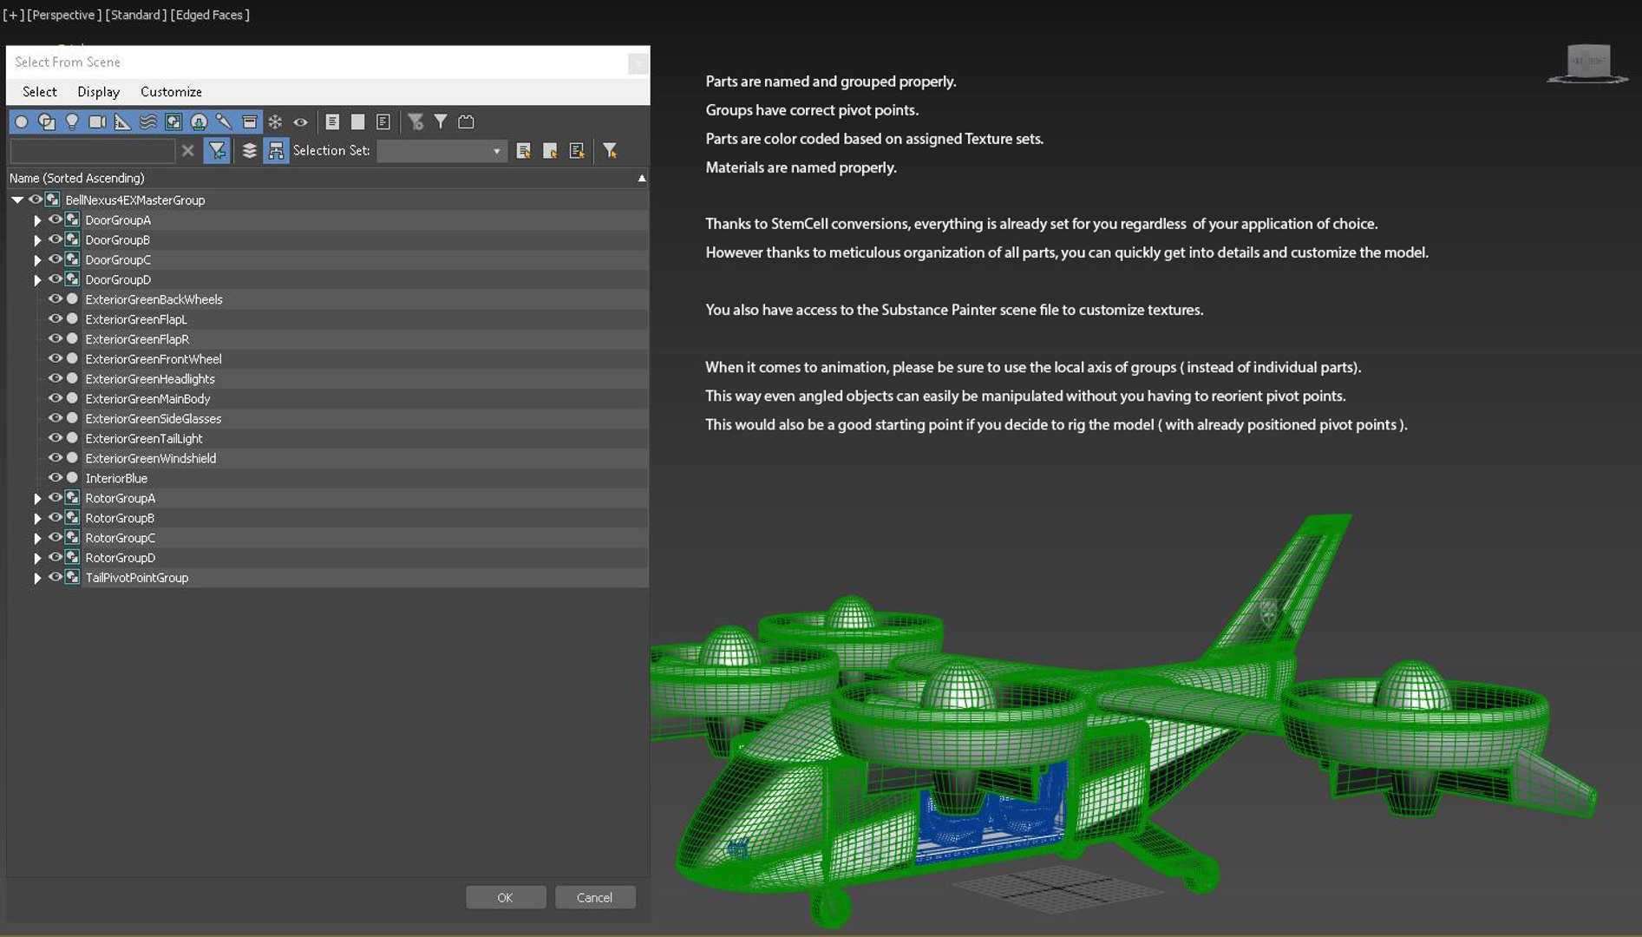Screen dimensions: 1642x937
Task: Switch to Sort by Layer view
Action: (249, 151)
